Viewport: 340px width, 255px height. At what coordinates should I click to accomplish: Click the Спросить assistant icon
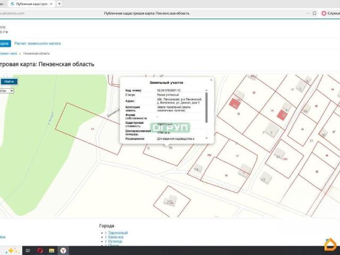coord(324,13)
